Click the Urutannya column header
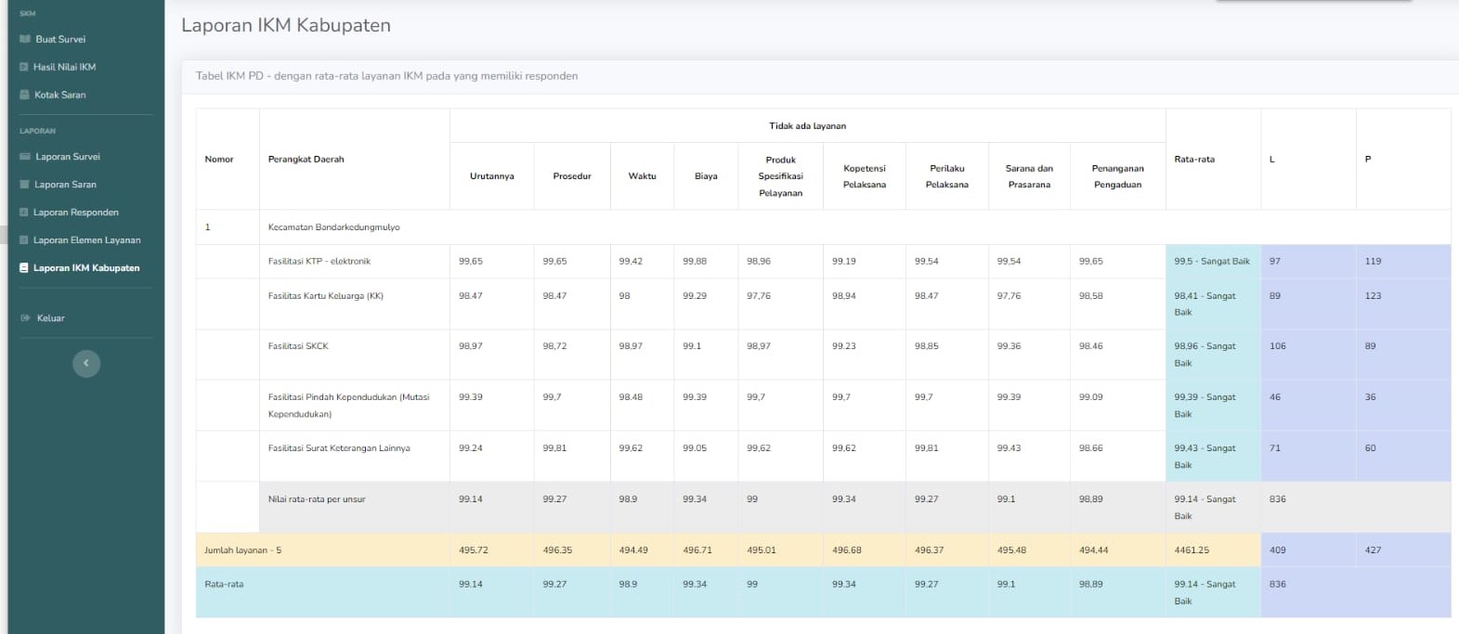 (491, 176)
